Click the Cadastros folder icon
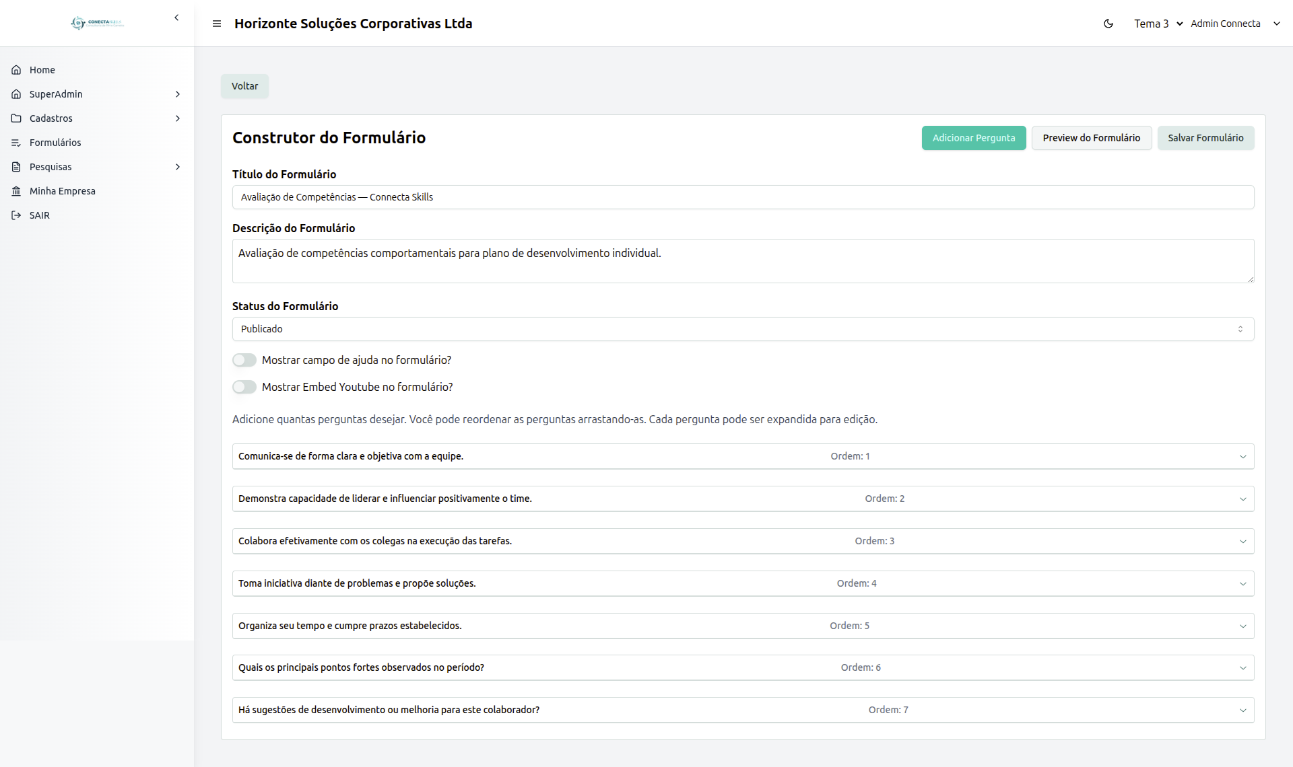 (16, 118)
